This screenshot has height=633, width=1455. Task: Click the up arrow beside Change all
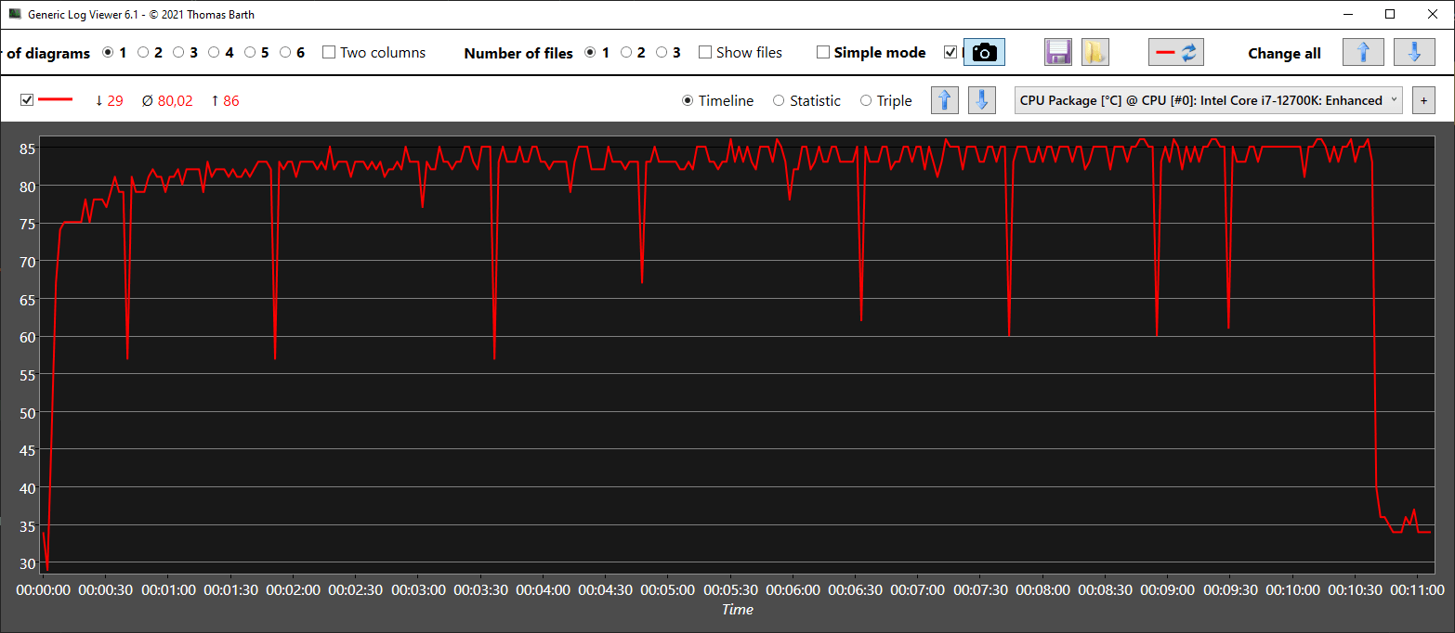1362,53
